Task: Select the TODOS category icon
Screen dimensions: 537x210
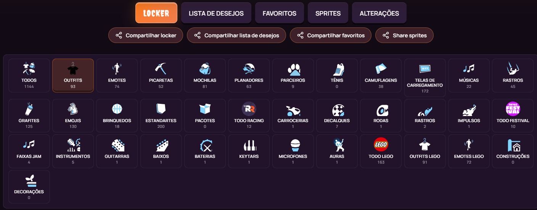Action: point(29,75)
